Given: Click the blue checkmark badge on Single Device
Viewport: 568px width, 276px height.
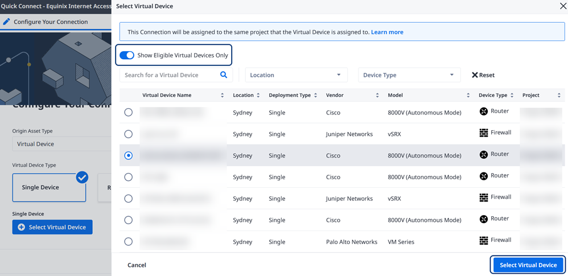Looking at the screenshot, I should click(x=82, y=178).
